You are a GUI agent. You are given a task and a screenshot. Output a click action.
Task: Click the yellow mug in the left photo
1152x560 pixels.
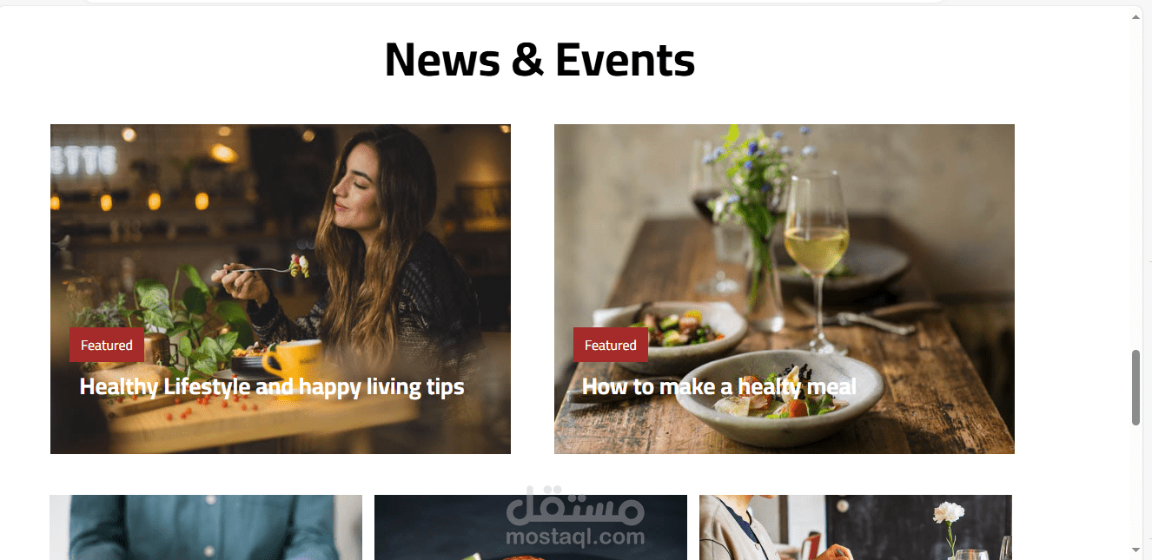[292, 359]
